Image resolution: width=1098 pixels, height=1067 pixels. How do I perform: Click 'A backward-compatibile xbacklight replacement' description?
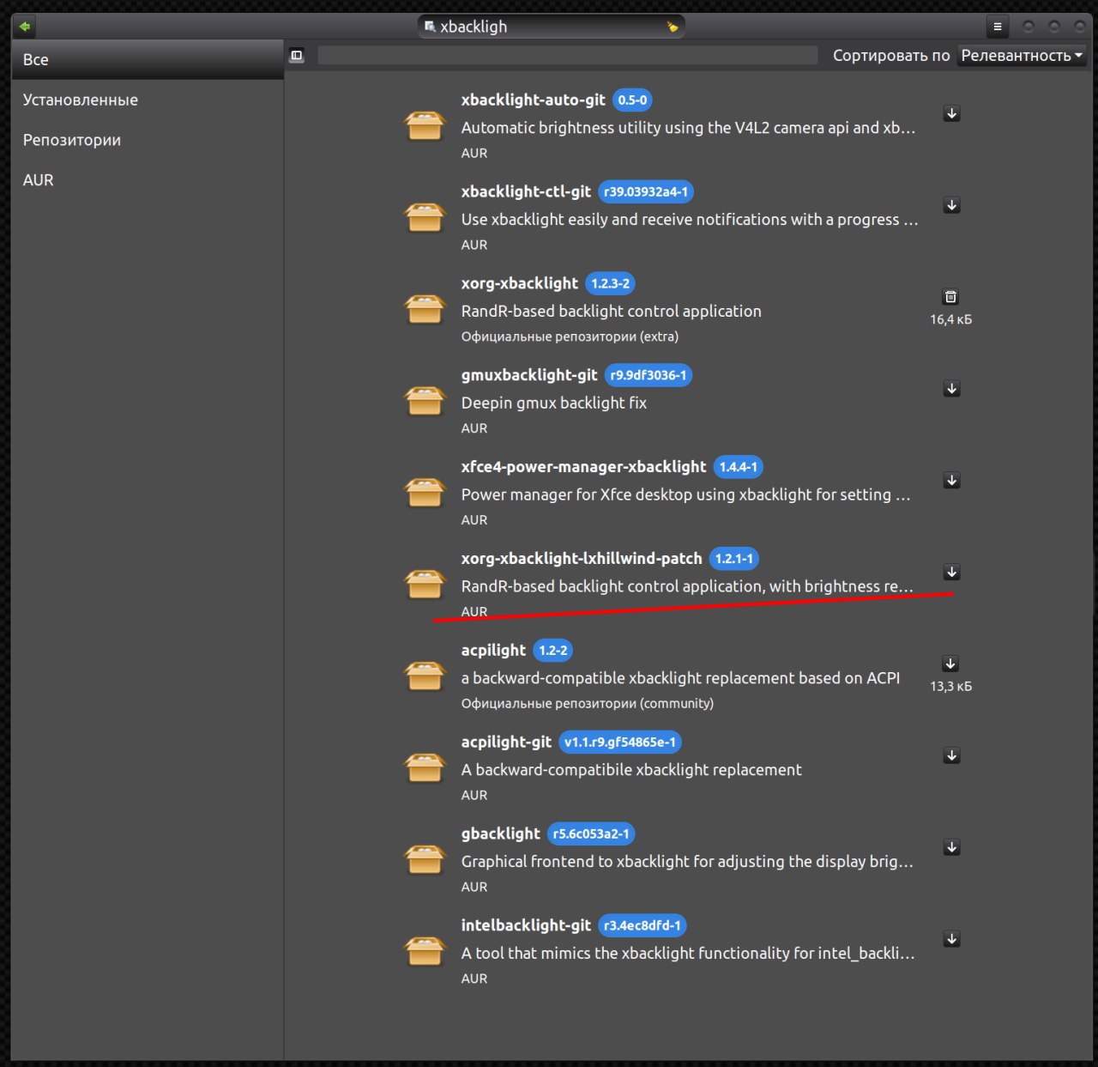point(631,770)
